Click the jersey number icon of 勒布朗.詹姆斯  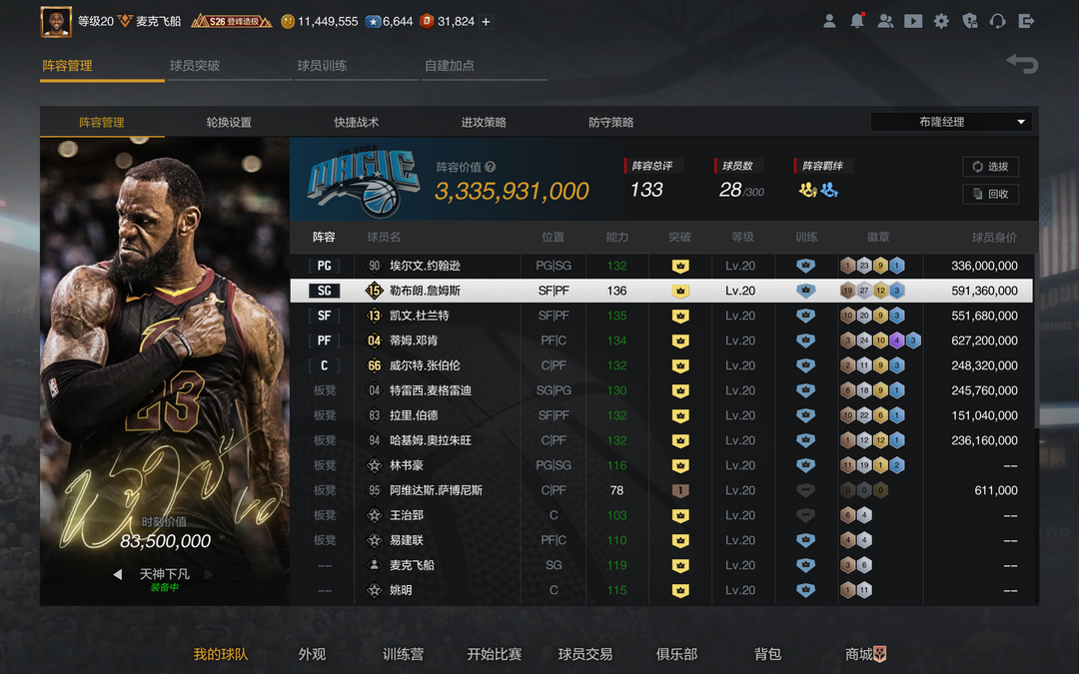tap(374, 291)
